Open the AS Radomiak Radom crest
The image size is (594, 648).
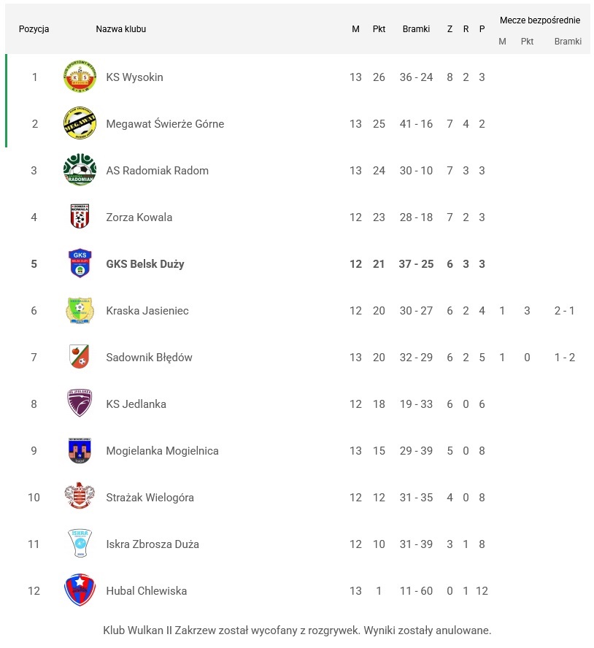[80, 171]
